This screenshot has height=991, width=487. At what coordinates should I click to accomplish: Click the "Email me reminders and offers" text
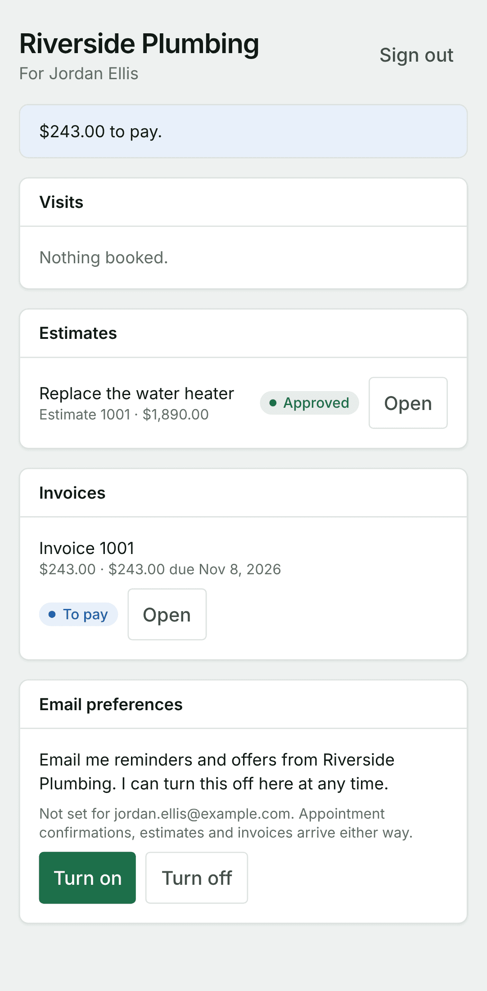[x=217, y=772]
